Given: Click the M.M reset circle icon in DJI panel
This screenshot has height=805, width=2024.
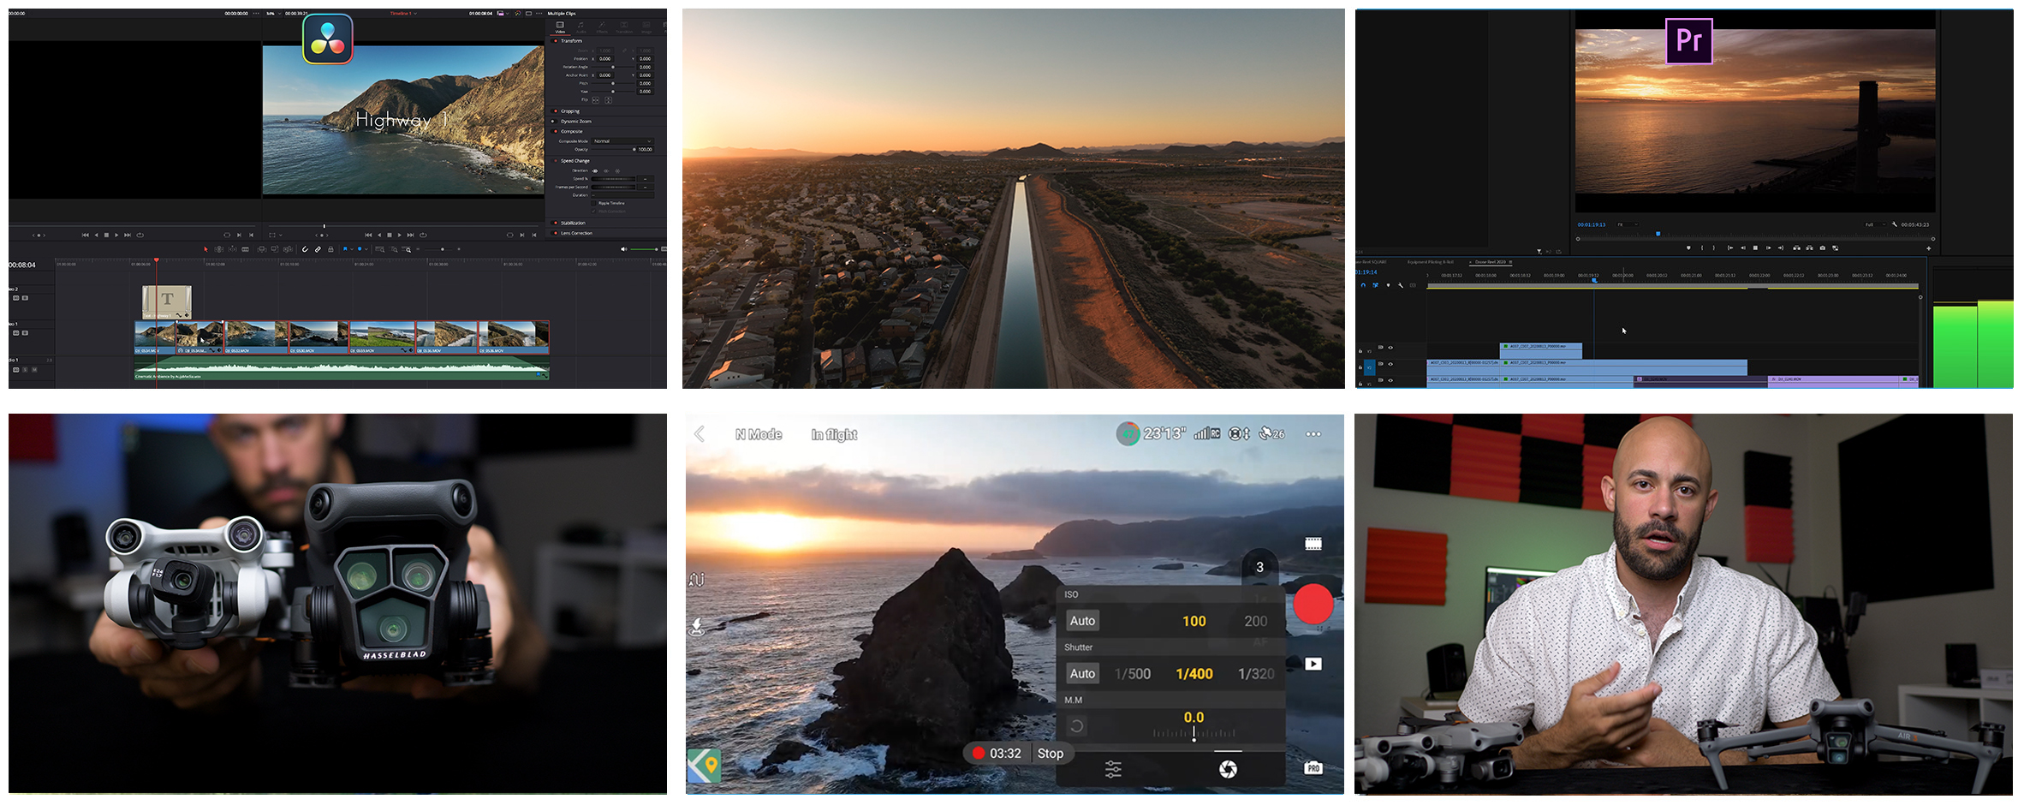Looking at the screenshot, I should click(1077, 726).
